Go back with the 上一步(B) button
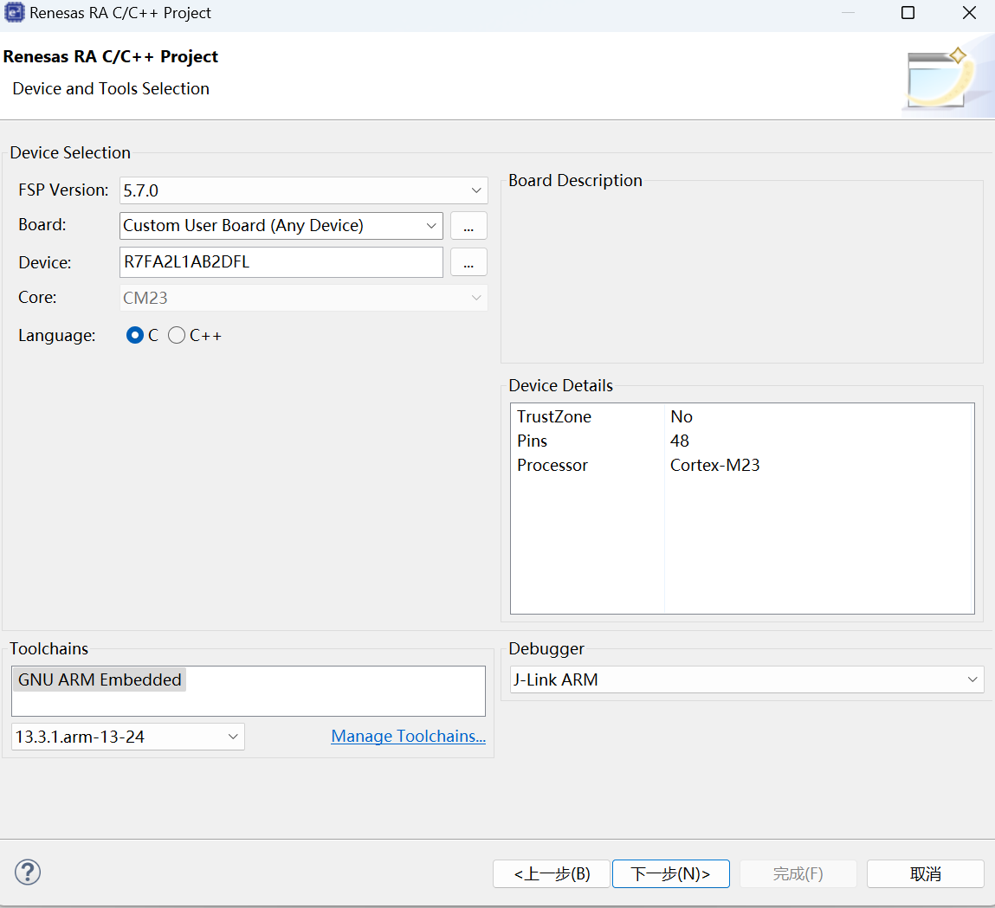Image resolution: width=995 pixels, height=908 pixels. point(552,873)
